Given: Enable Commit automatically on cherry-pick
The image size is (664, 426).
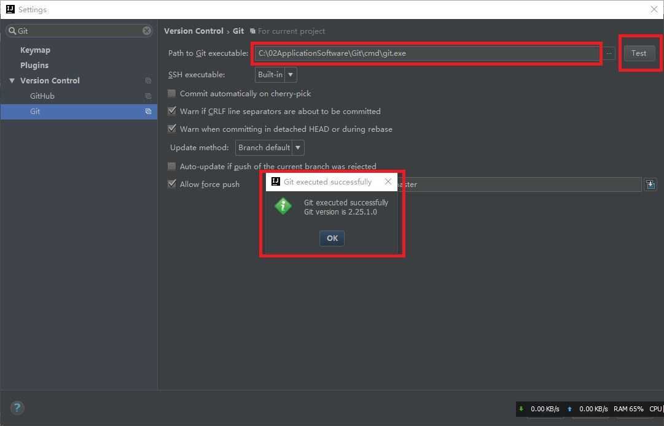Looking at the screenshot, I should point(171,93).
